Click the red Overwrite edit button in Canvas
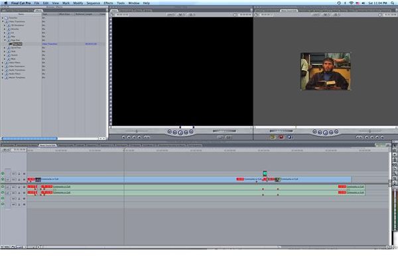This screenshot has width=398, height=256. [x=281, y=137]
